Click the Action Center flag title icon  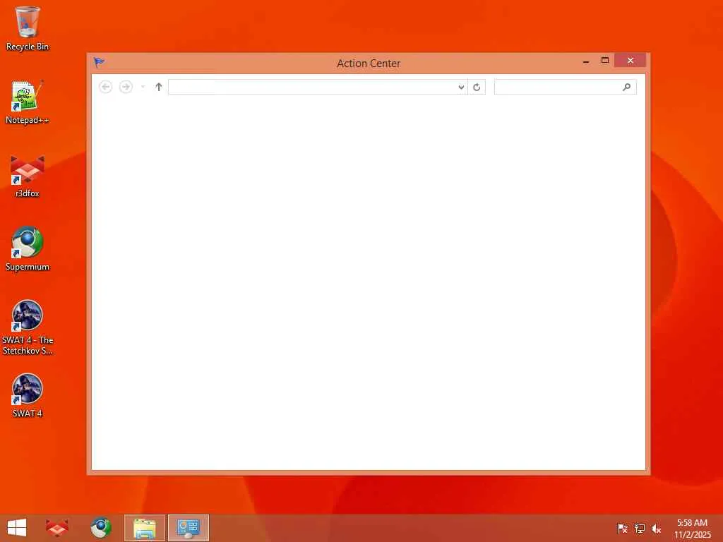pyautogui.click(x=99, y=62)
